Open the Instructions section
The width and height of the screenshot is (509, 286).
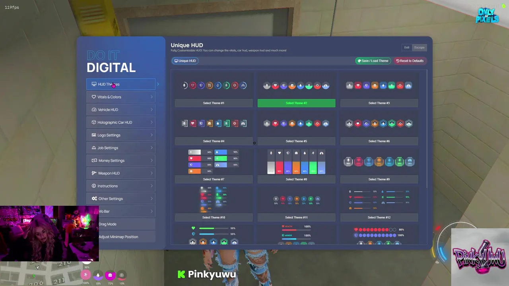[121, 186]
